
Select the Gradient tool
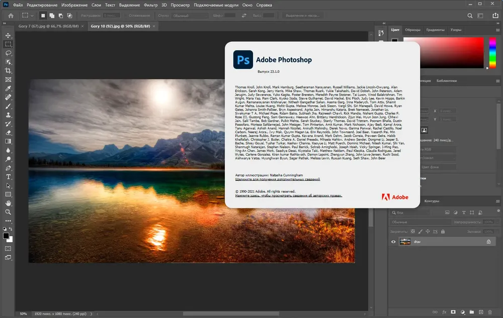(x=8, y=141)
